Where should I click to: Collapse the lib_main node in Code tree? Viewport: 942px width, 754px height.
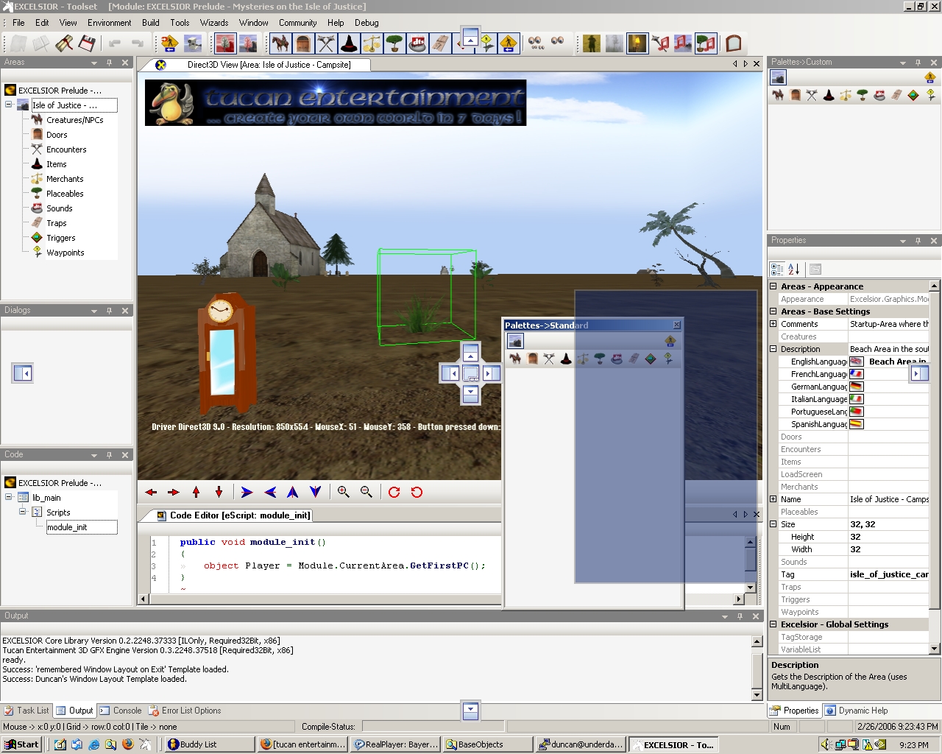(x=9, y=497)
